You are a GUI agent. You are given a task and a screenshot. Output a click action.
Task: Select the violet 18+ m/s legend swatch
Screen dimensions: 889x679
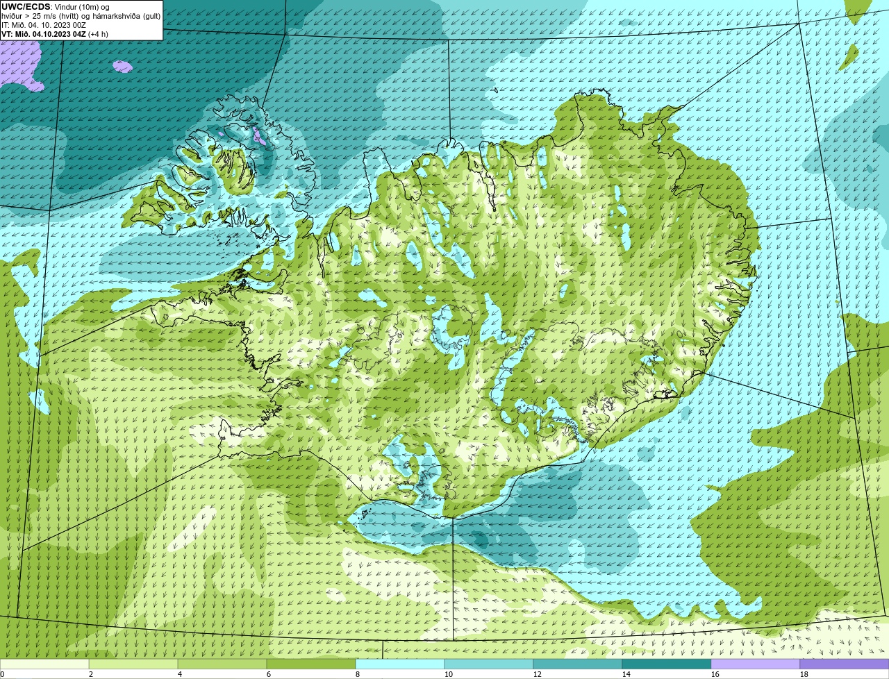click(x=845, y=664)
